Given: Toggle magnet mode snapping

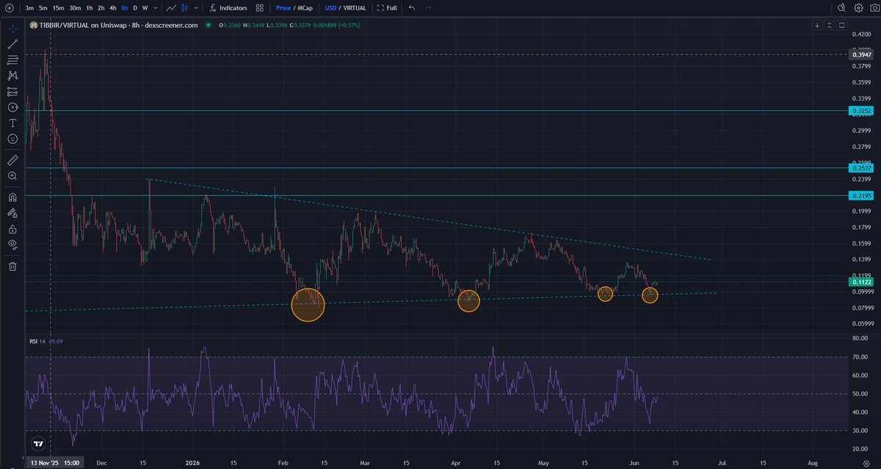Looking at the screenshot, I should coord(12,197).
